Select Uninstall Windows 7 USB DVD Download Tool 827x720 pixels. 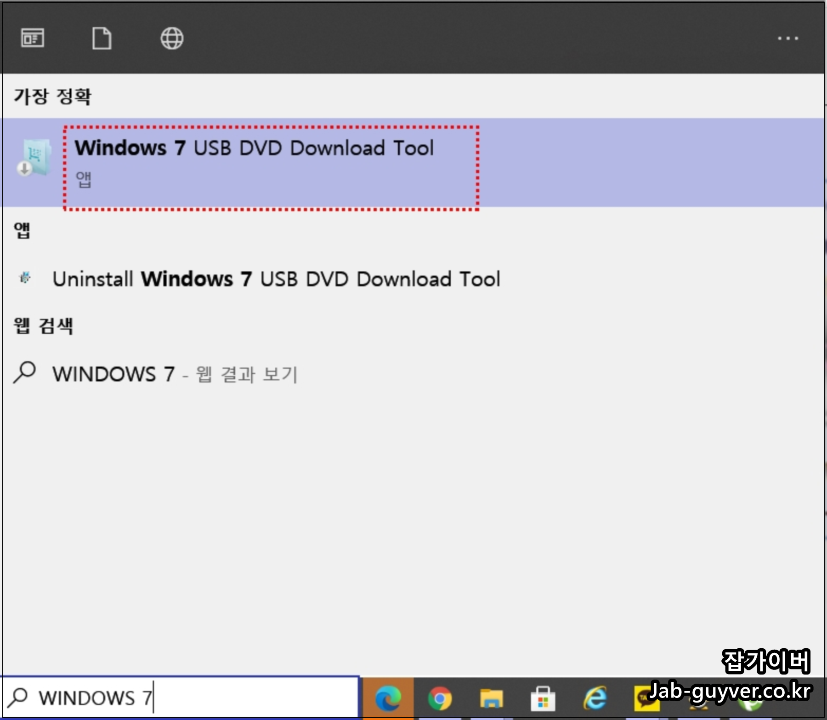pos(276,279)
